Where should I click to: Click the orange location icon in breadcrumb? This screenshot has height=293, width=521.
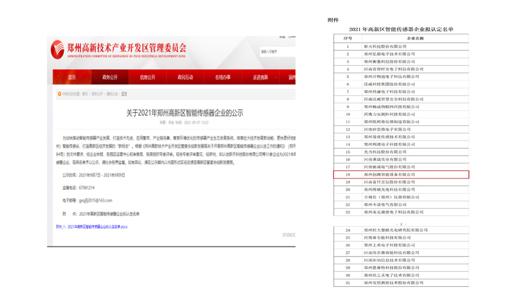[x=59, y=94]
